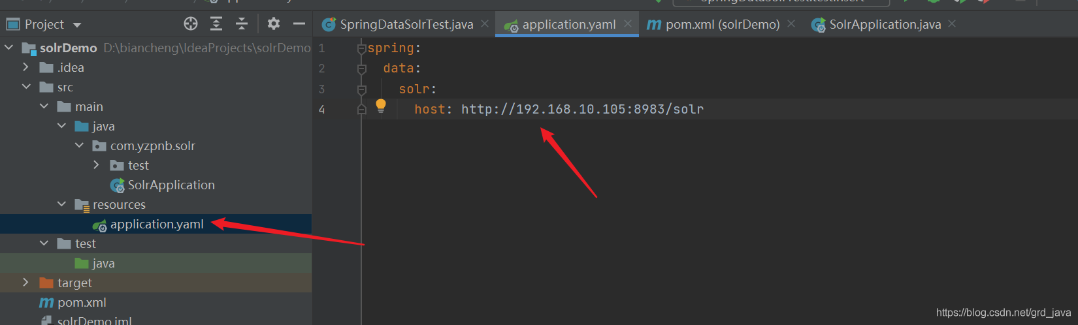Screen dimensions: 1078x325
Task: Click line number 4 in the gutter
Action: [x=321, y=110]
